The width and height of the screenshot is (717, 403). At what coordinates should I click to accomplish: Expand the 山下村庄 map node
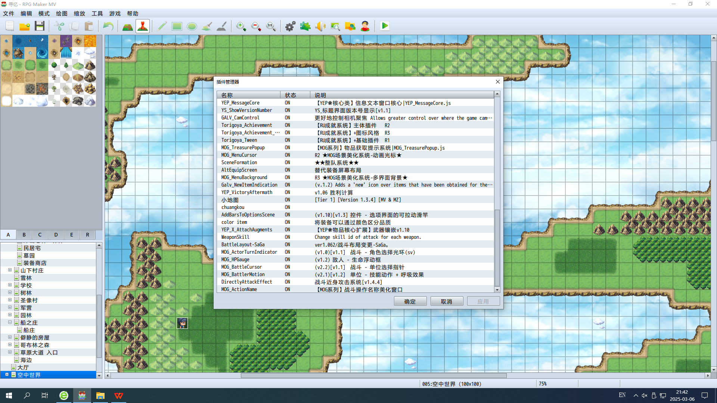tap(10, 270)
